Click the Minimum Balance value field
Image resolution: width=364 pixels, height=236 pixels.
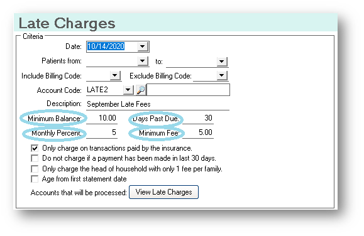click(x=102, y=118)
